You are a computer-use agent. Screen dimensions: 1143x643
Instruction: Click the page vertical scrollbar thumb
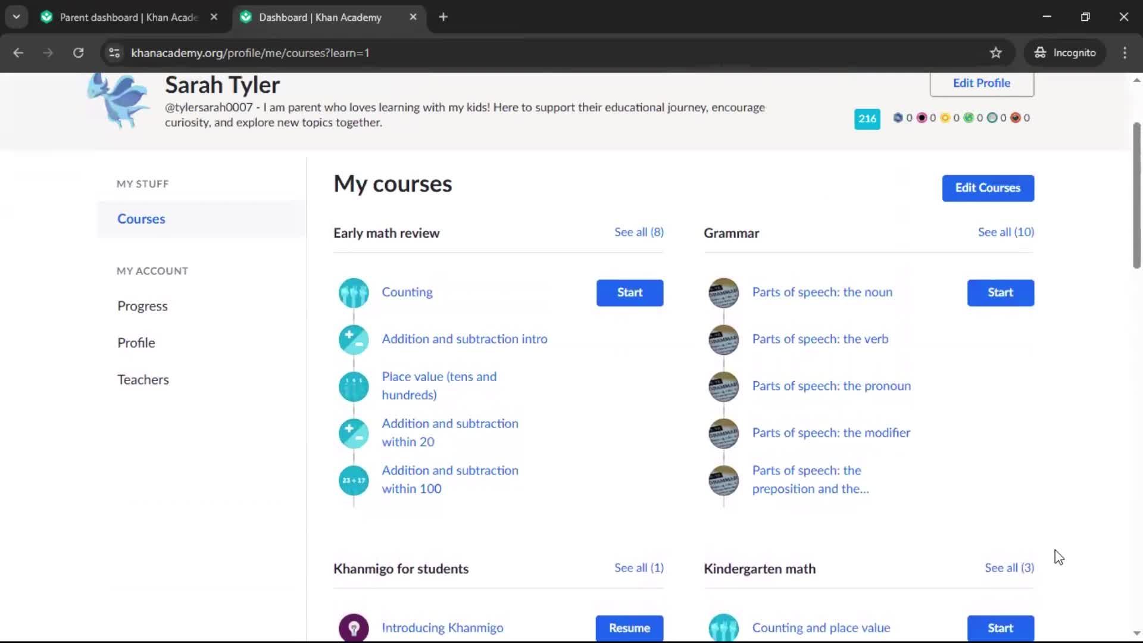pos(1136,195)
